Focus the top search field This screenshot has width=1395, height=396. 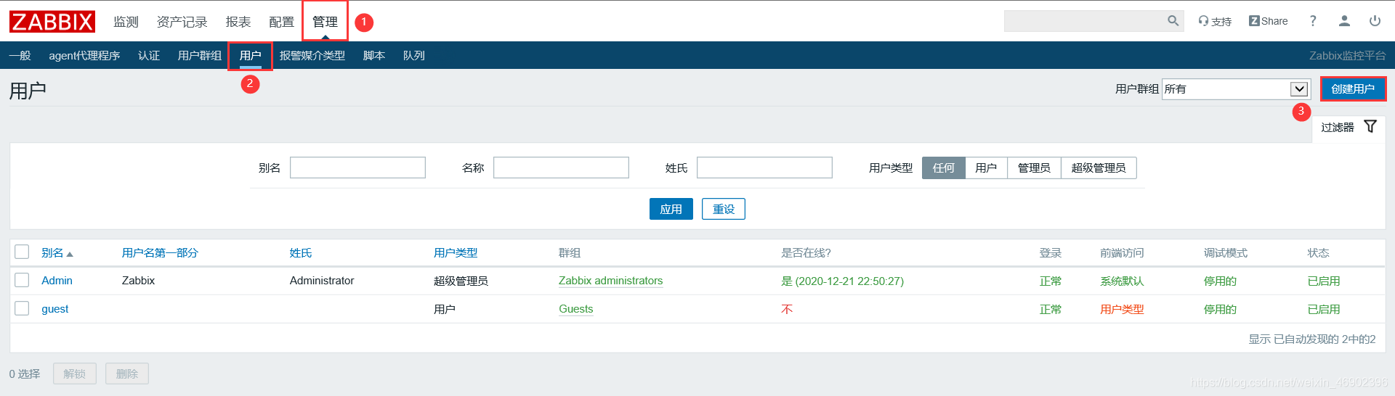click(x=1084, y=21)
